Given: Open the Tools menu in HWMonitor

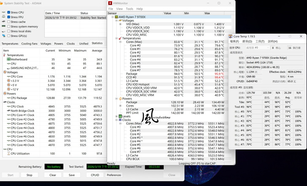Looking at the screenshot, I should pyautogui.click(x=129, y=8).
